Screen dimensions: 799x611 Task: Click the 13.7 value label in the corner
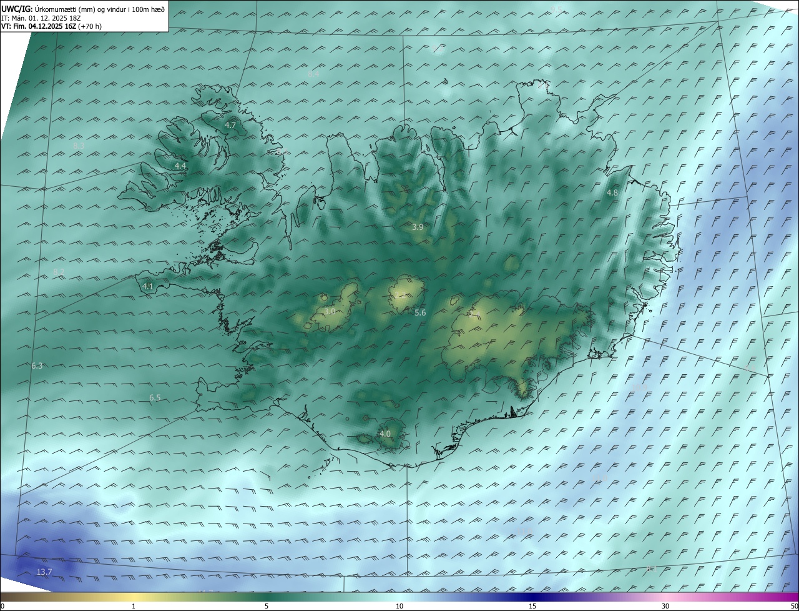tap(44, 572)
